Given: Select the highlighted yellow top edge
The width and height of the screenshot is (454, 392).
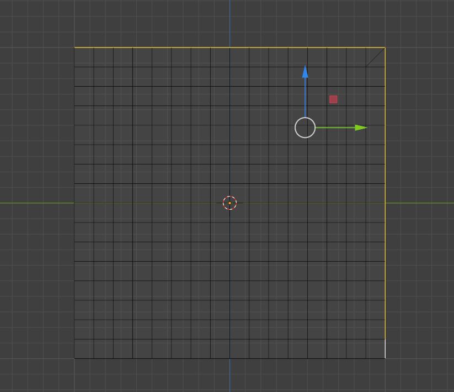Looking at the screenshot, I should pos(229,47).
